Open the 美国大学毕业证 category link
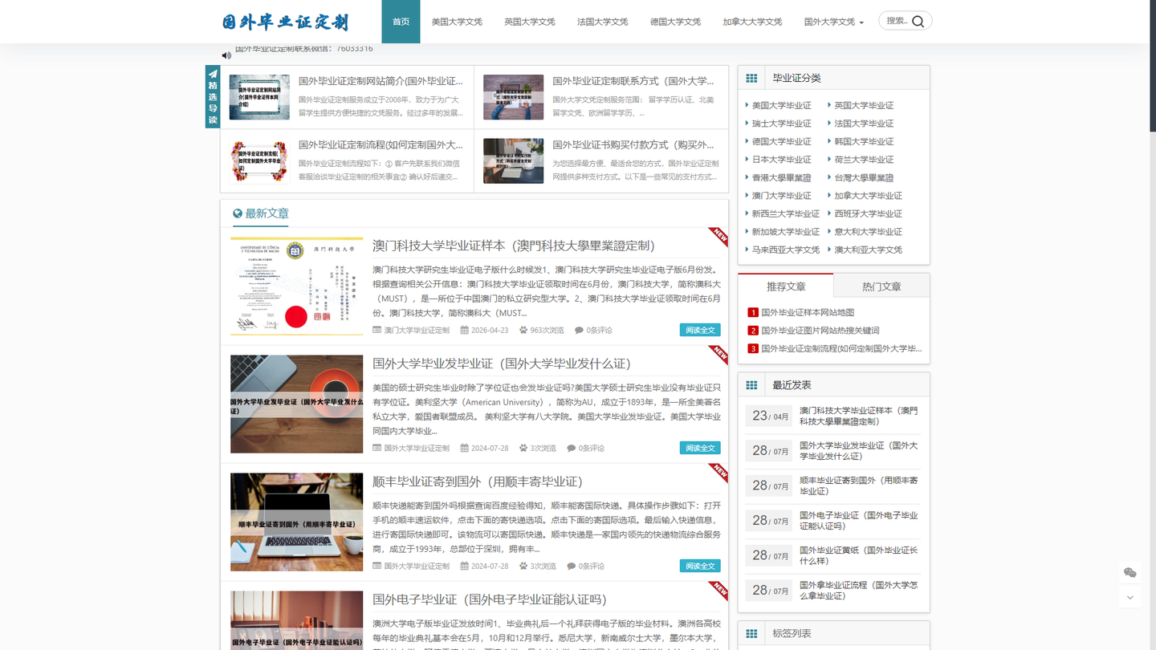 pos(781,106)
